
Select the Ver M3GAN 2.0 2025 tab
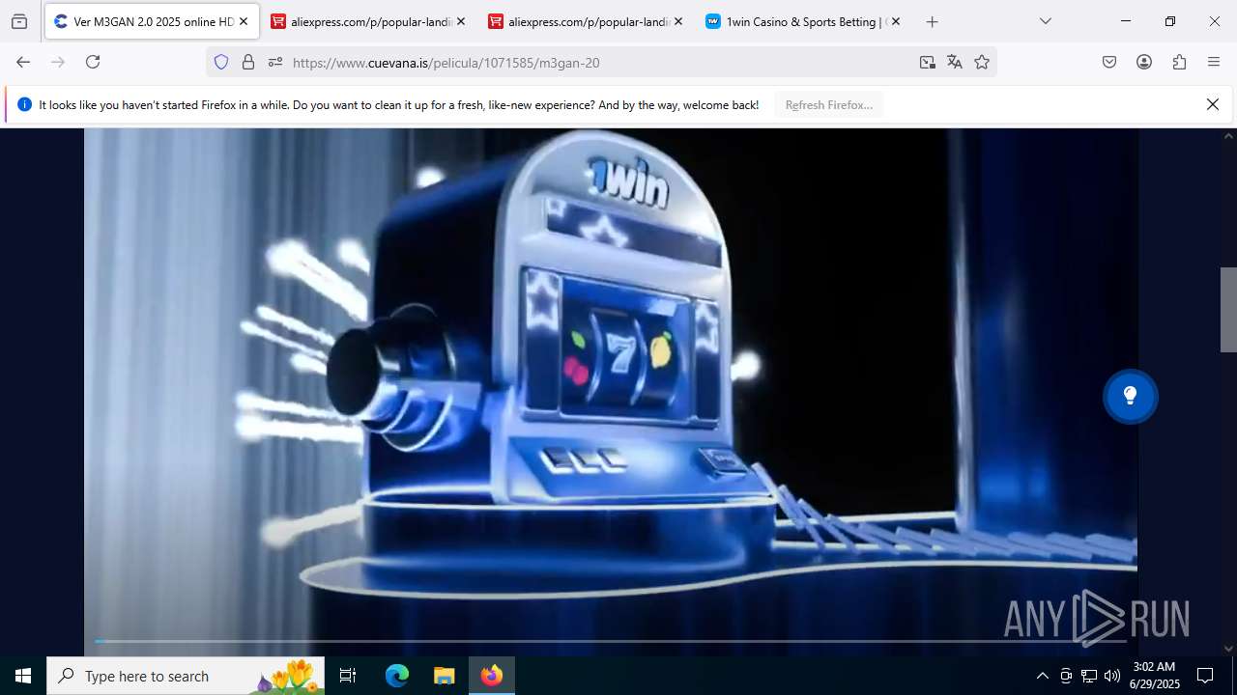coord(152,21)
